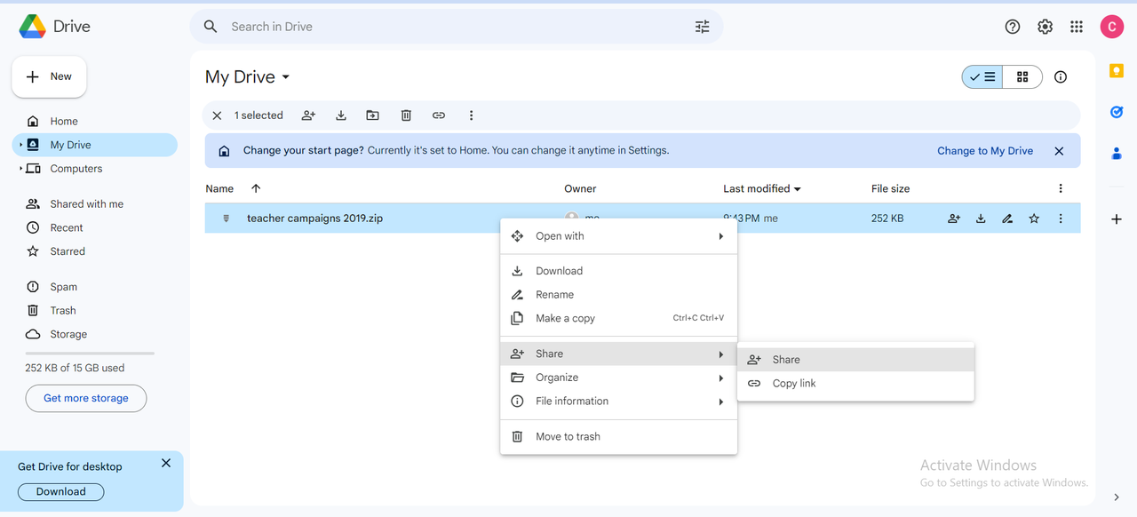The image size is (1137, 517).
Task: Dismiss the start page banner
Action: 1059,151
